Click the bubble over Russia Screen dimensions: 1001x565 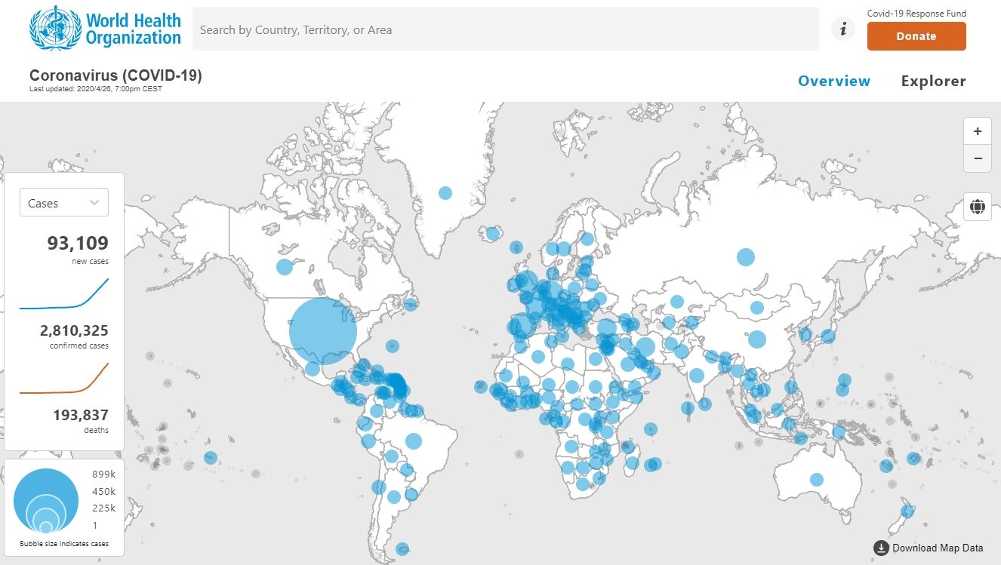[x=746, y=256]
